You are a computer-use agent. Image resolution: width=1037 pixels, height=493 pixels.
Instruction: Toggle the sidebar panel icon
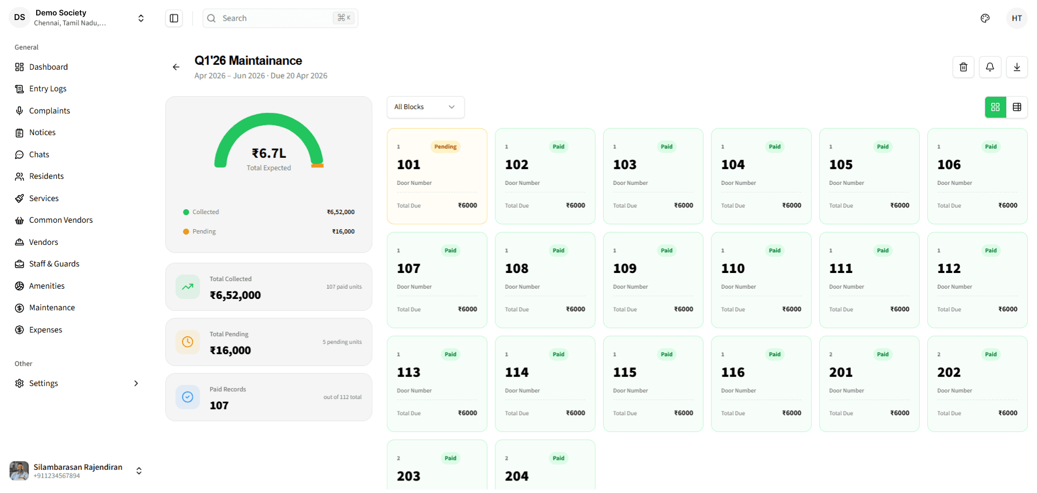(x=174, y=18)
